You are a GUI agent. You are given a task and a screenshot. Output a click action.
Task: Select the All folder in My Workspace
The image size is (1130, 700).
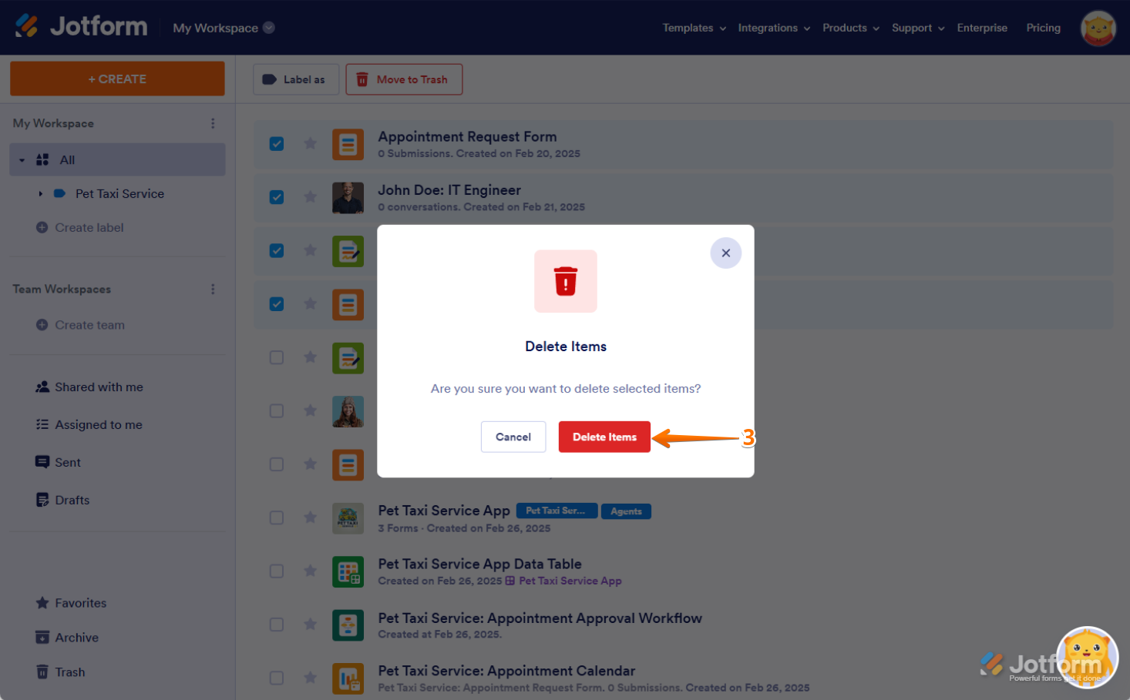click(117, 159)
